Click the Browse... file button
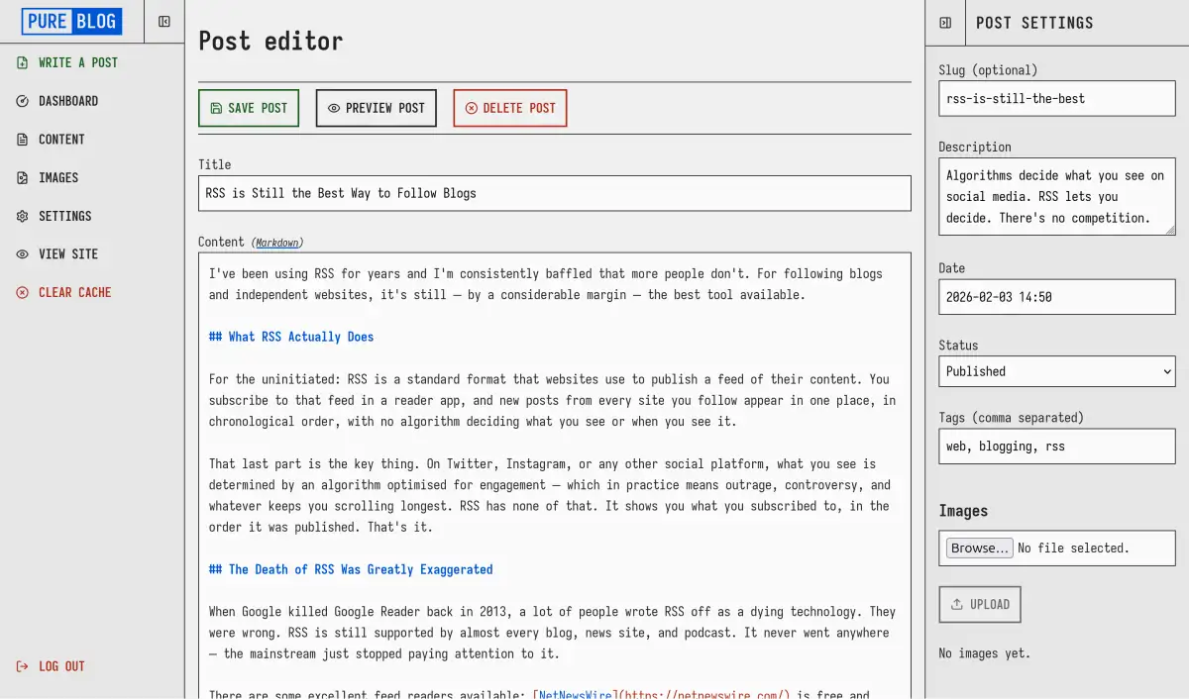Image resolution: width=1189 pixels, height=699 pixels. point(980,548)
